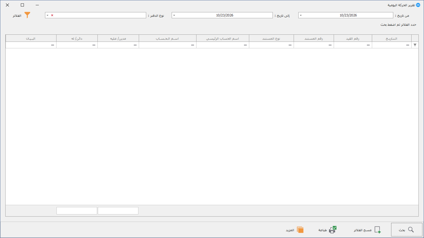Screen dimensions: 424x238
Task: Click the إلى تاريخ date field
Action: 222,15
